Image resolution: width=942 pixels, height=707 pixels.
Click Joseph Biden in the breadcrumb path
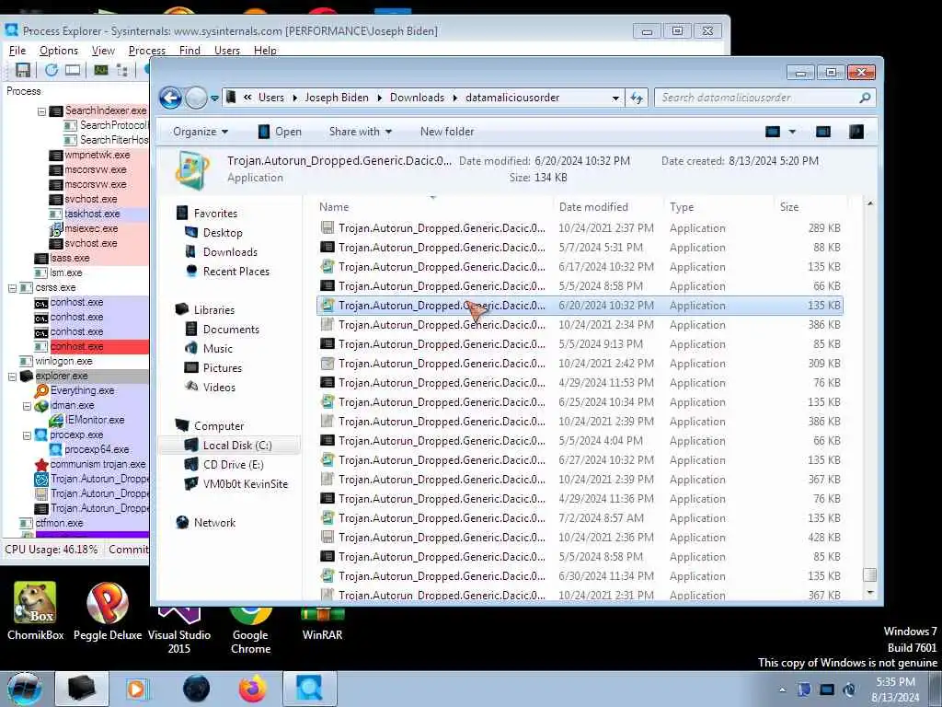tap(337, 98)
